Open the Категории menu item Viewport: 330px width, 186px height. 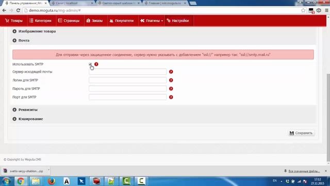(x=40, y=21)
